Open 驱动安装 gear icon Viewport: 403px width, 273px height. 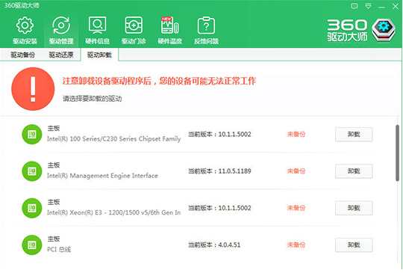click(25, 25)
